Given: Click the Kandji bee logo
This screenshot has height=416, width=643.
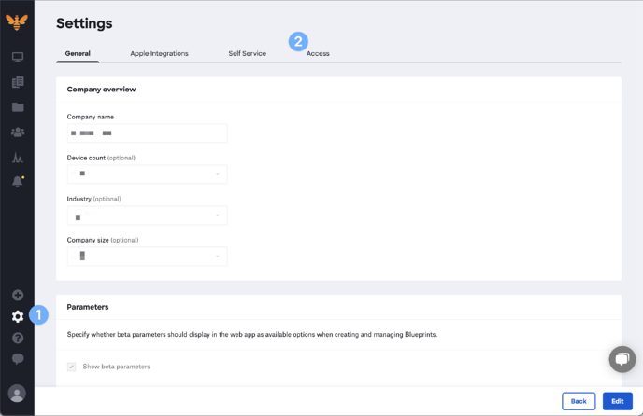Looking at the screenshot, I should 17,21.
